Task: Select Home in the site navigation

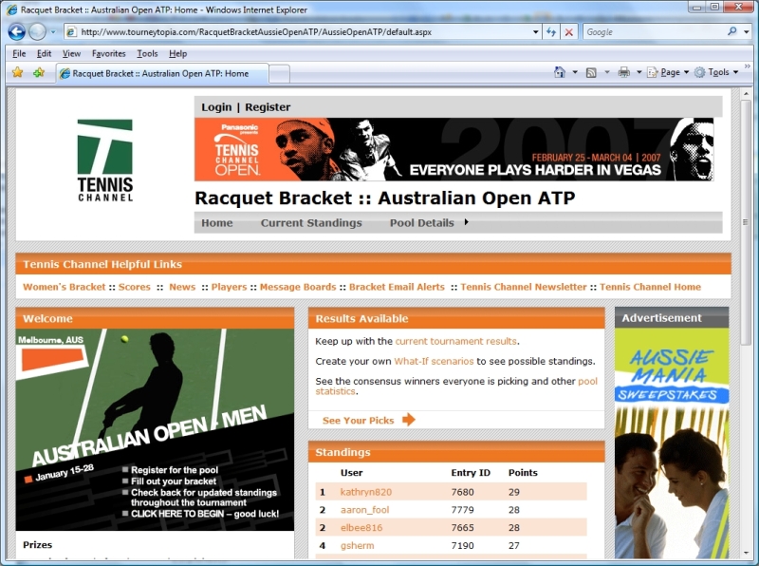Action: (217, 223)
